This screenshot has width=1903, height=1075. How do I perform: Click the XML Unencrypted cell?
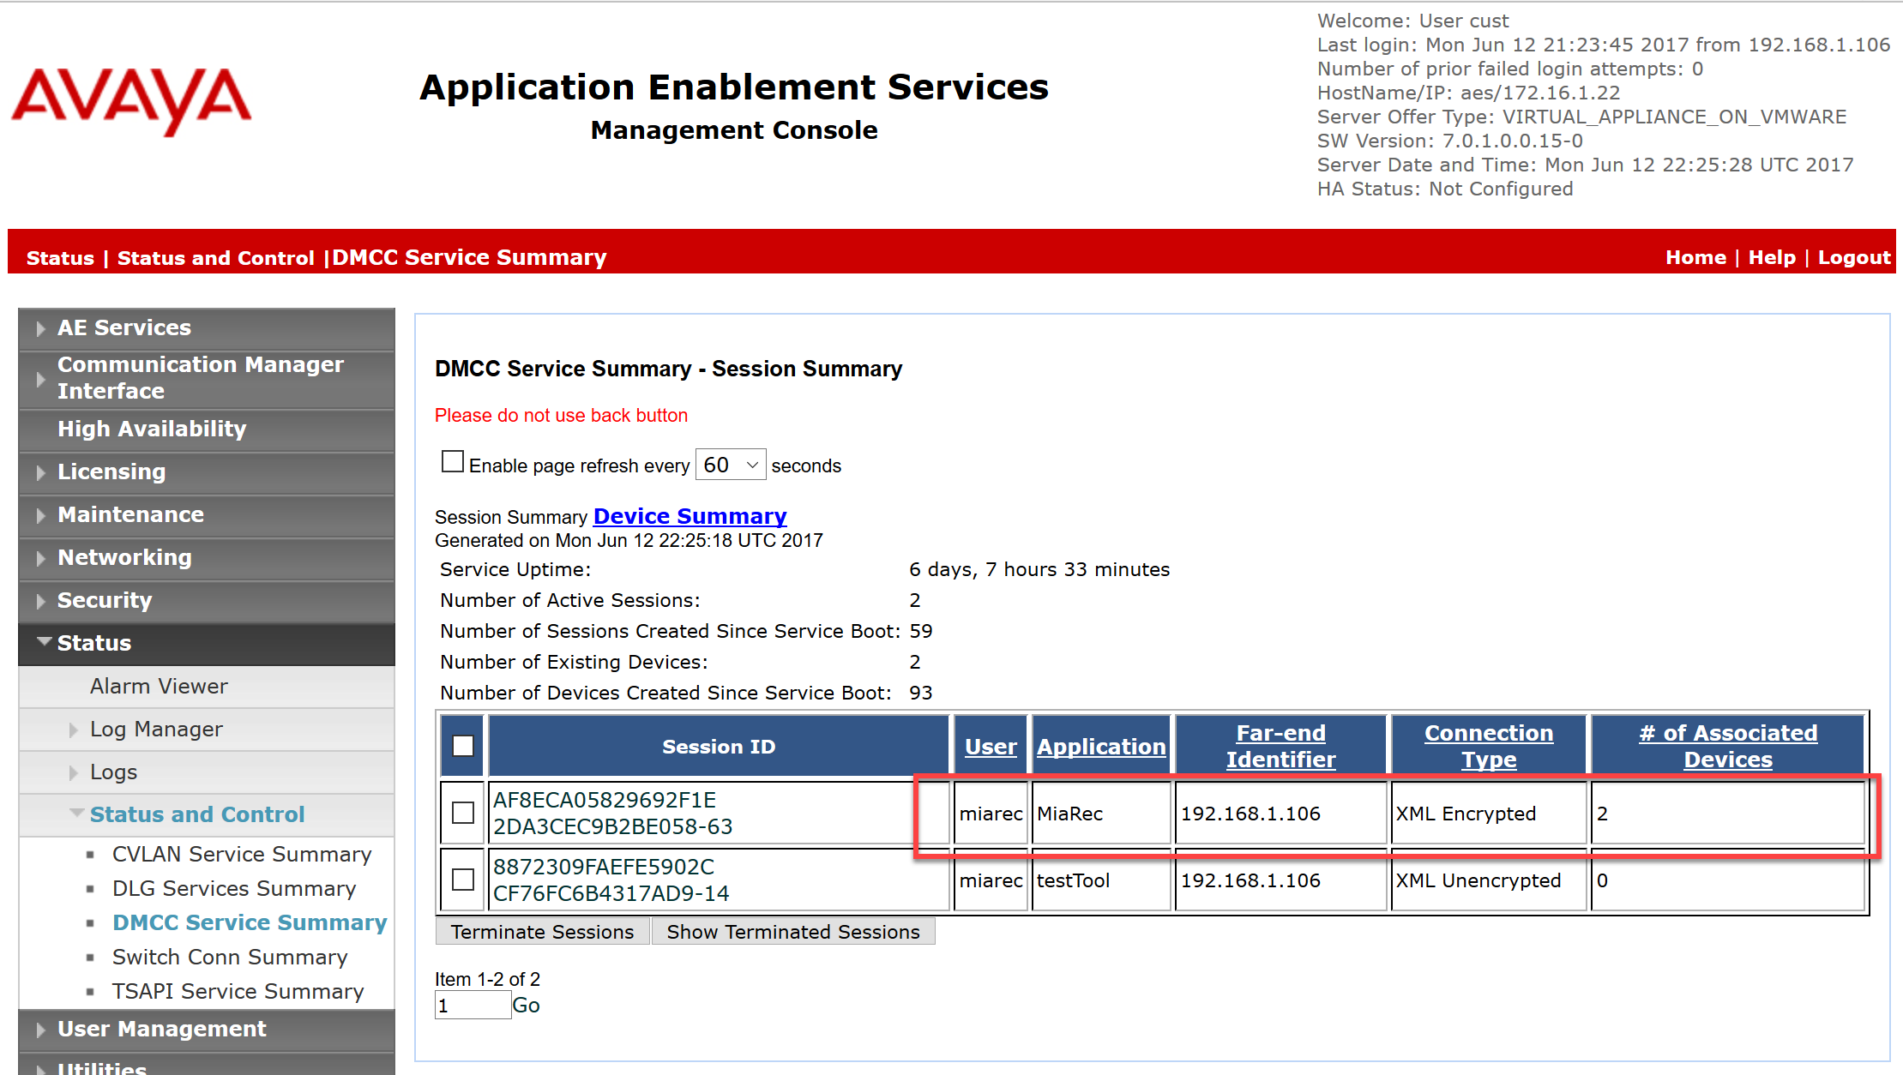tap(1488, 880)
